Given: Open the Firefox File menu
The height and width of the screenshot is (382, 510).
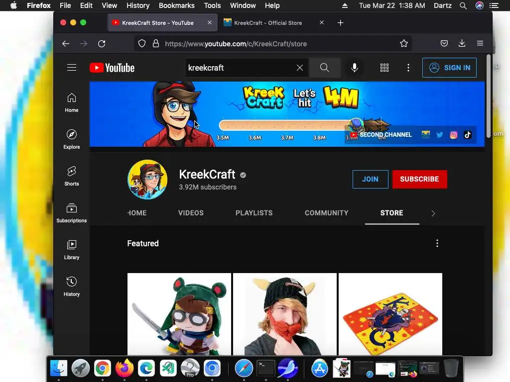Looking at the screenshot, I should pos(65,5).
